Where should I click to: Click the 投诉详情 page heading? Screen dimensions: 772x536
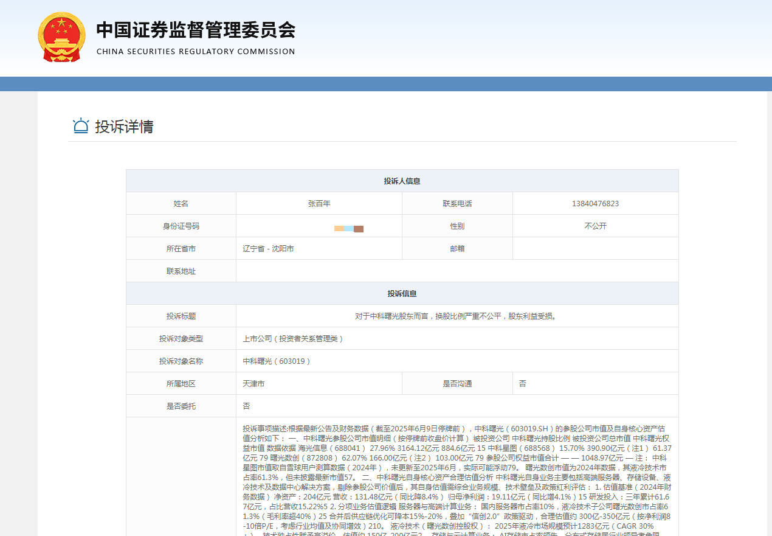click(x=124, y=127)
